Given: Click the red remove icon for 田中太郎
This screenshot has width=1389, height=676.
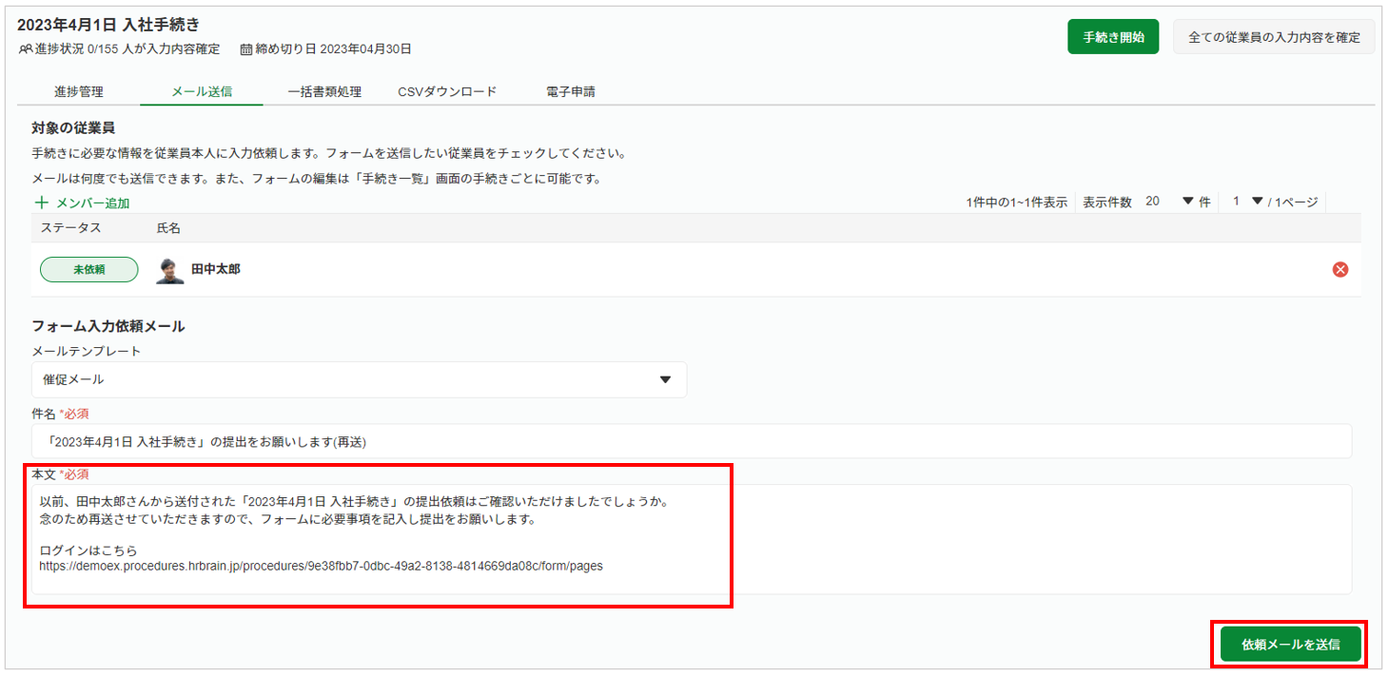Looking at the screenshot, I should [1340, 270].
